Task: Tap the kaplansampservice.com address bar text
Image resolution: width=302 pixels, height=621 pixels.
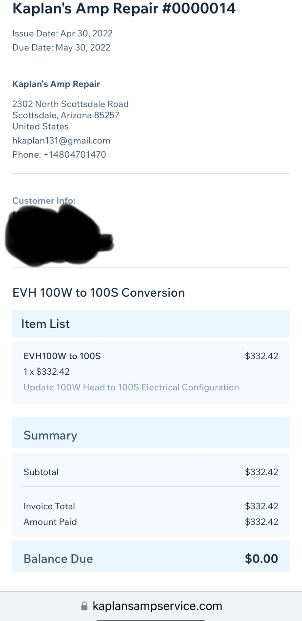Action: (x=157, y=606)
